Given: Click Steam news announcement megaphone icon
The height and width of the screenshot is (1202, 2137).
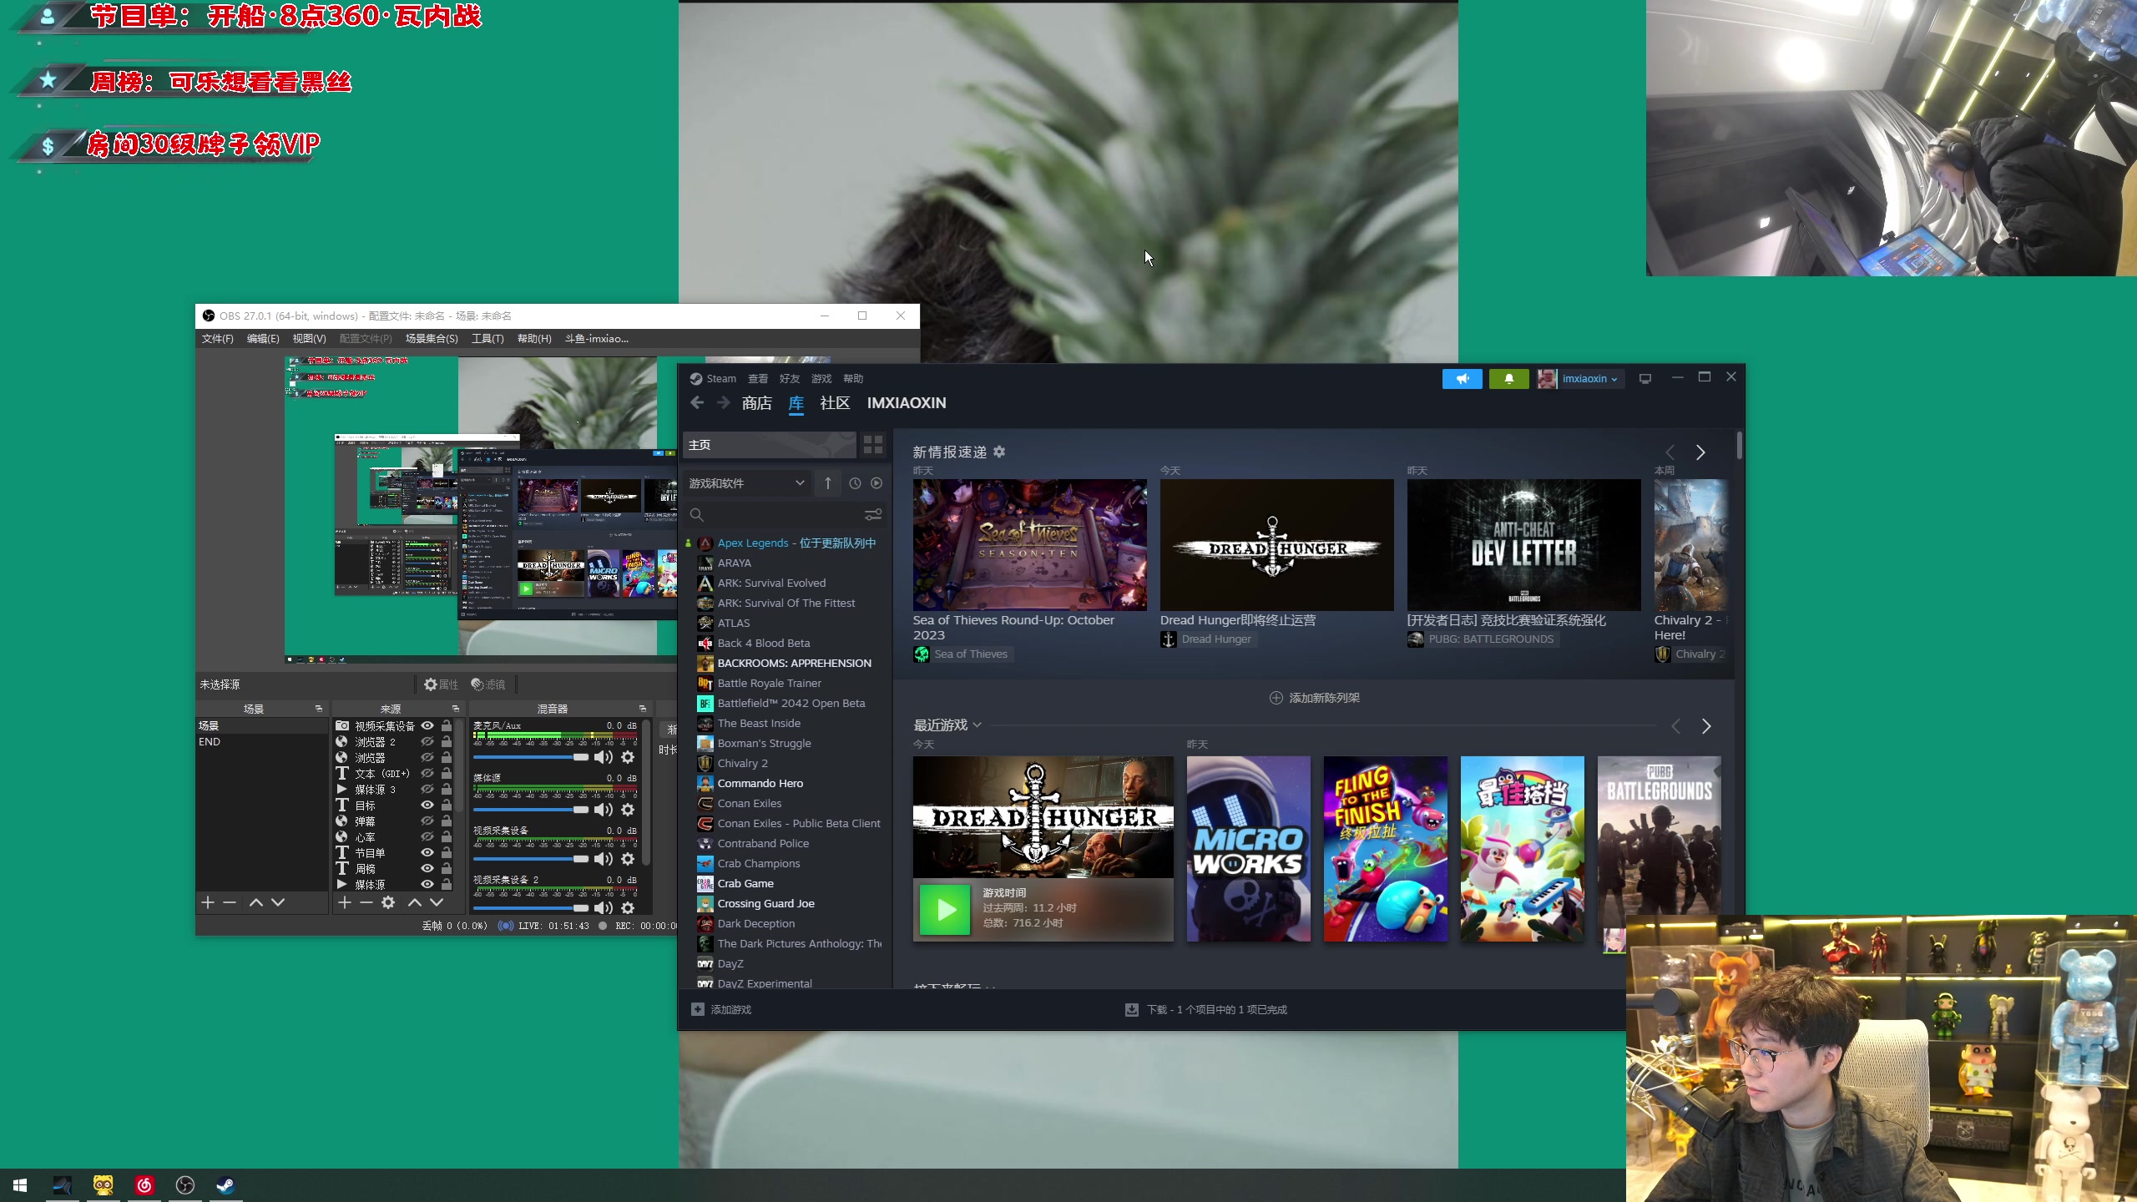Looking at the screenshot, I should click(x=1462, y=379).
